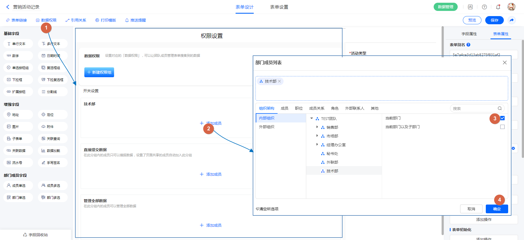Uncheck the 当前部门 checkbox
Viewport: 524px width, 240px height.
click(502, 118)
